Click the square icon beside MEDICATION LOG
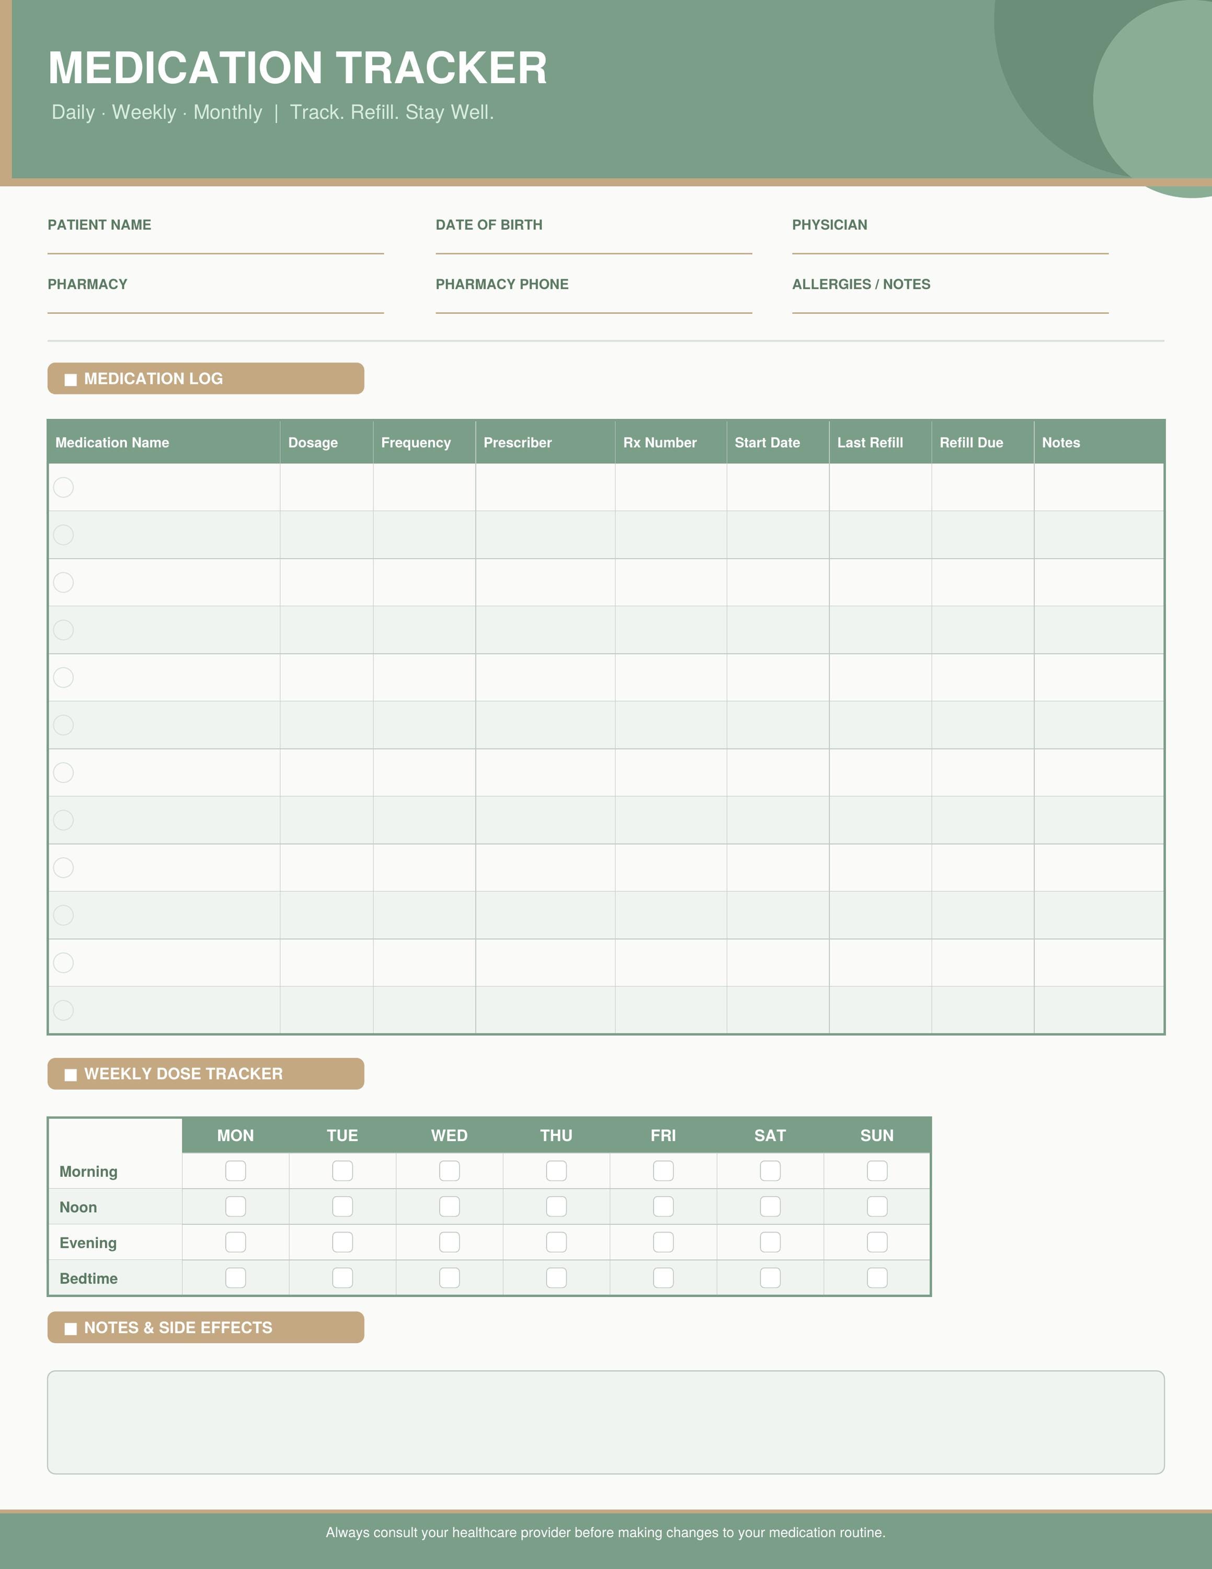 (x=71, y=379)
